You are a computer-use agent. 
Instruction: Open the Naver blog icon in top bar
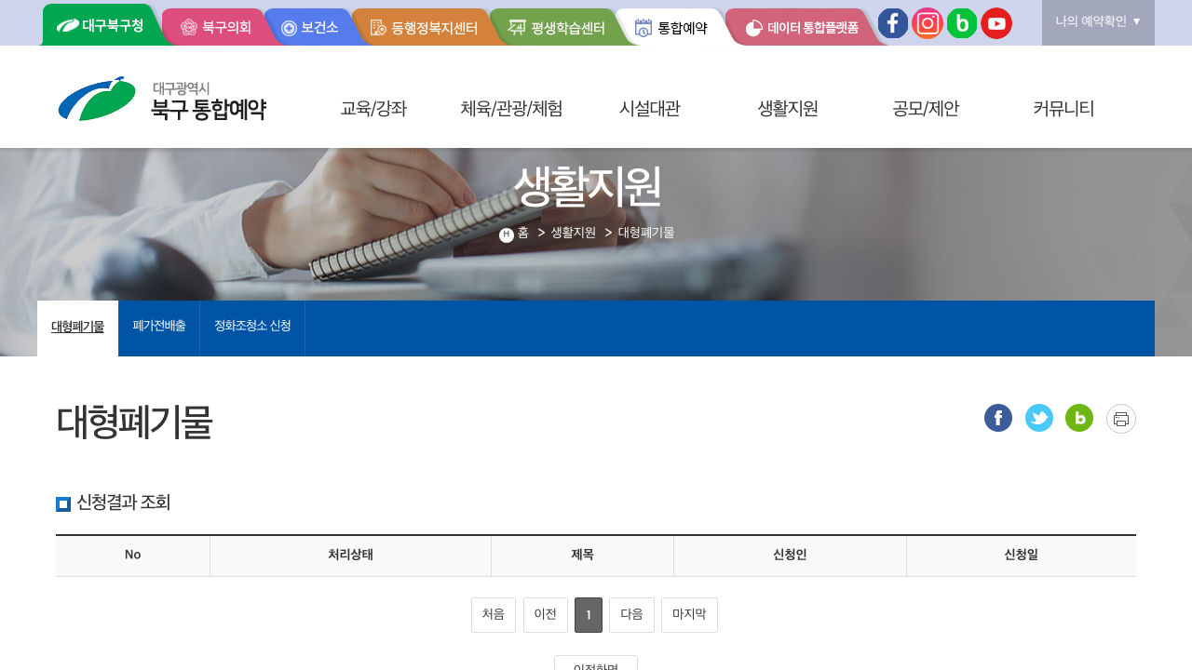tap(962, 23)
